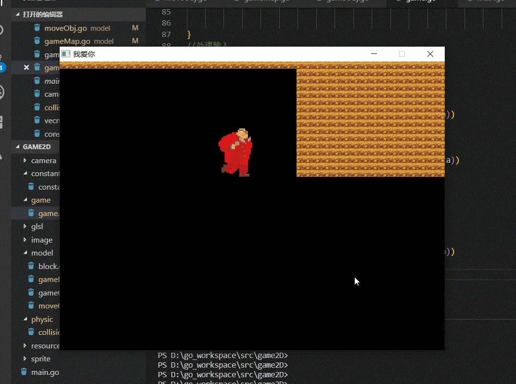The width and height of the screenshot is (516, 384).
Task: Click the M status badge on gameMap.go
Action: coord(135,41)
